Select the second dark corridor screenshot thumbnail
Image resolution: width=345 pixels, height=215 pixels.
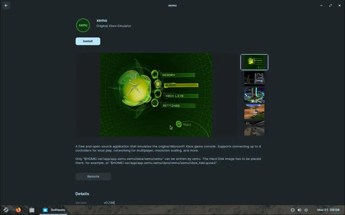(x=254, y=79)
